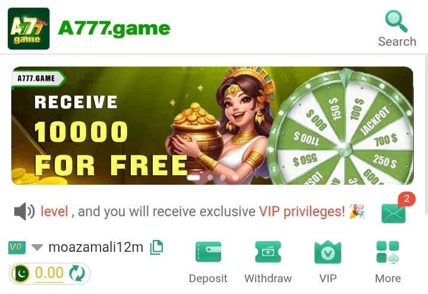This screenshot has height=294, width=428.
Task: Click the A777.game site title
Action: point(114,29)
